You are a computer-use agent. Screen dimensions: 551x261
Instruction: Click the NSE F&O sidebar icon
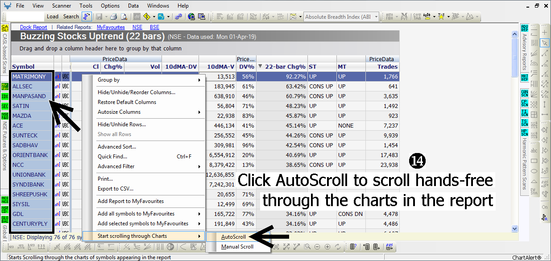[x=5, y=116]
